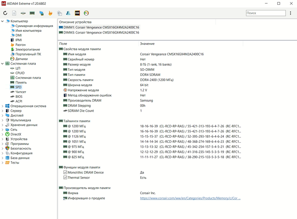This screenshot has height=219, width=297.
Task: Select the SPD tree item
Action: (x=18, y=87)
